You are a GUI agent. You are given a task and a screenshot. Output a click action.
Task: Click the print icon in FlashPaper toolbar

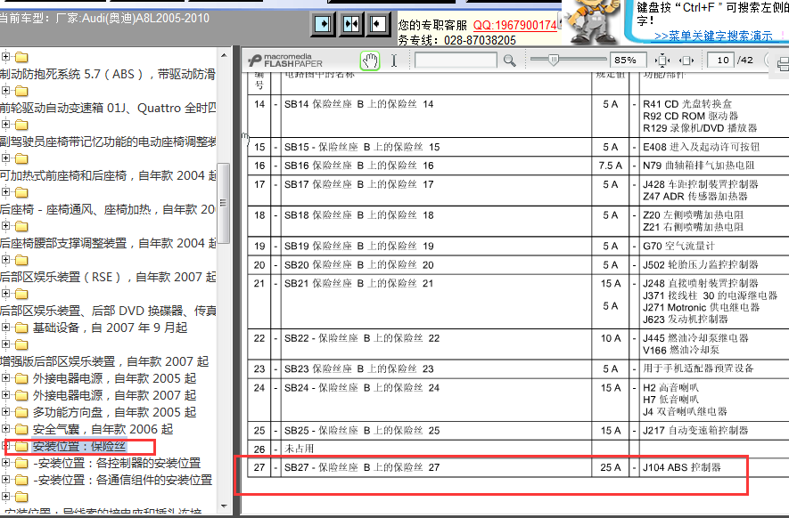(x=783, y=64)
